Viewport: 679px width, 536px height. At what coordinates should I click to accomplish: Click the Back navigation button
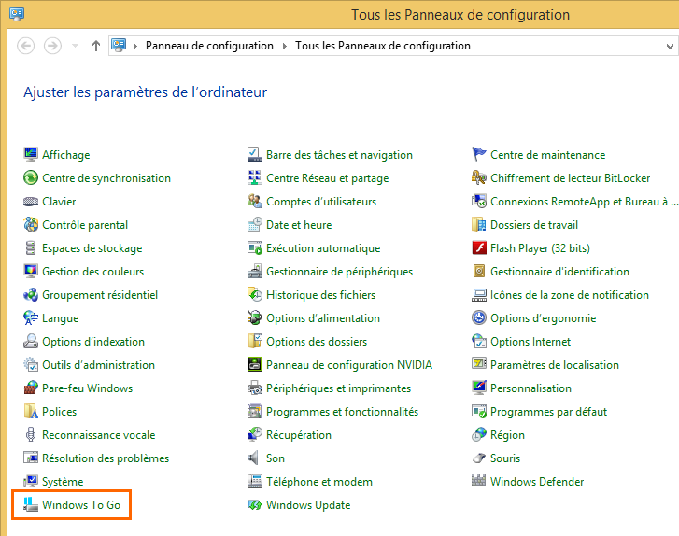pos(25,46)
